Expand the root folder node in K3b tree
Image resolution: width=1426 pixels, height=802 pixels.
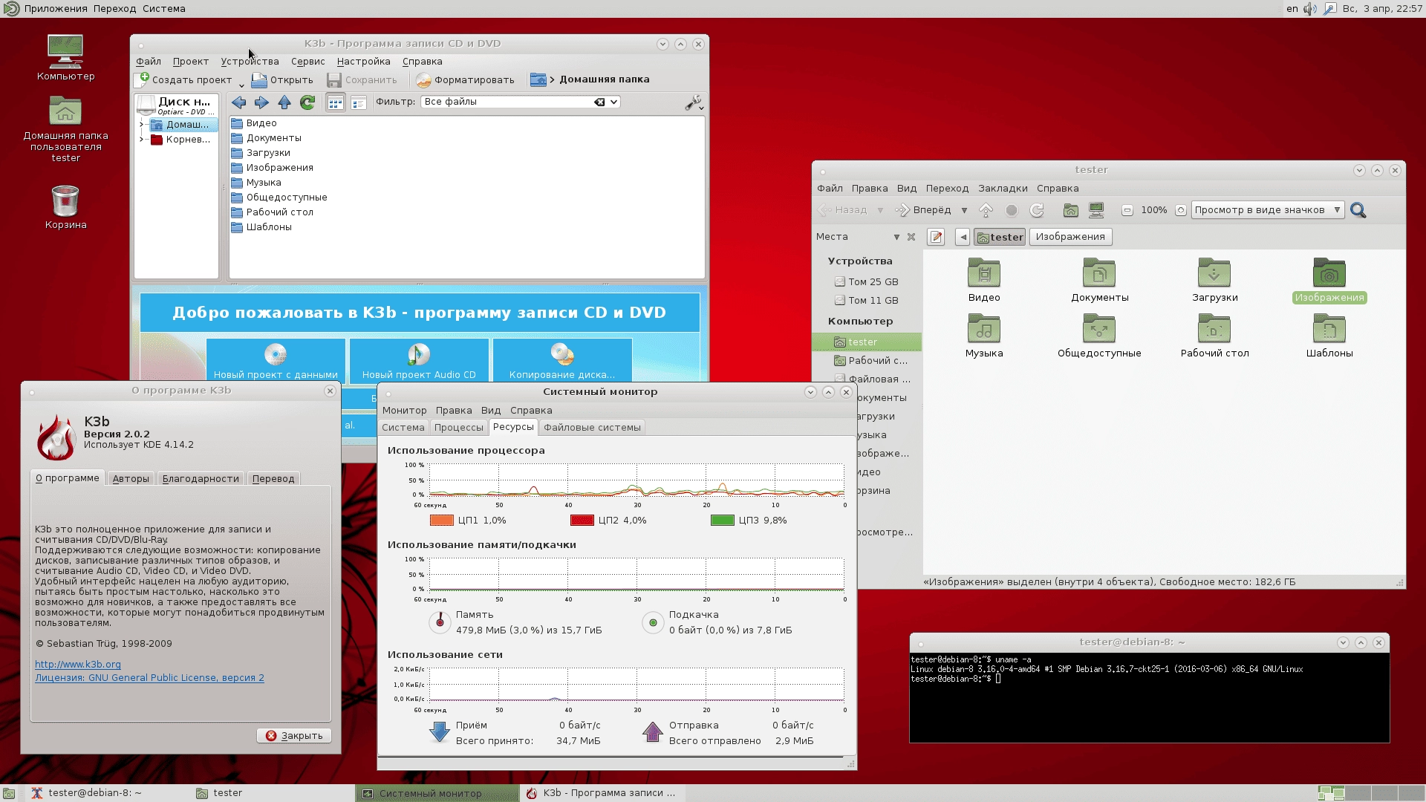(142, 140)
